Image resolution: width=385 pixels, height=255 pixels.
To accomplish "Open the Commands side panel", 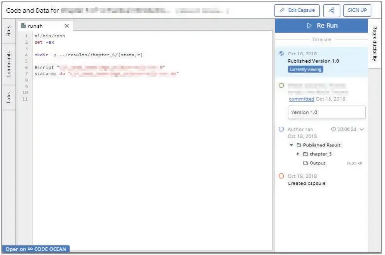I will 9,64.
